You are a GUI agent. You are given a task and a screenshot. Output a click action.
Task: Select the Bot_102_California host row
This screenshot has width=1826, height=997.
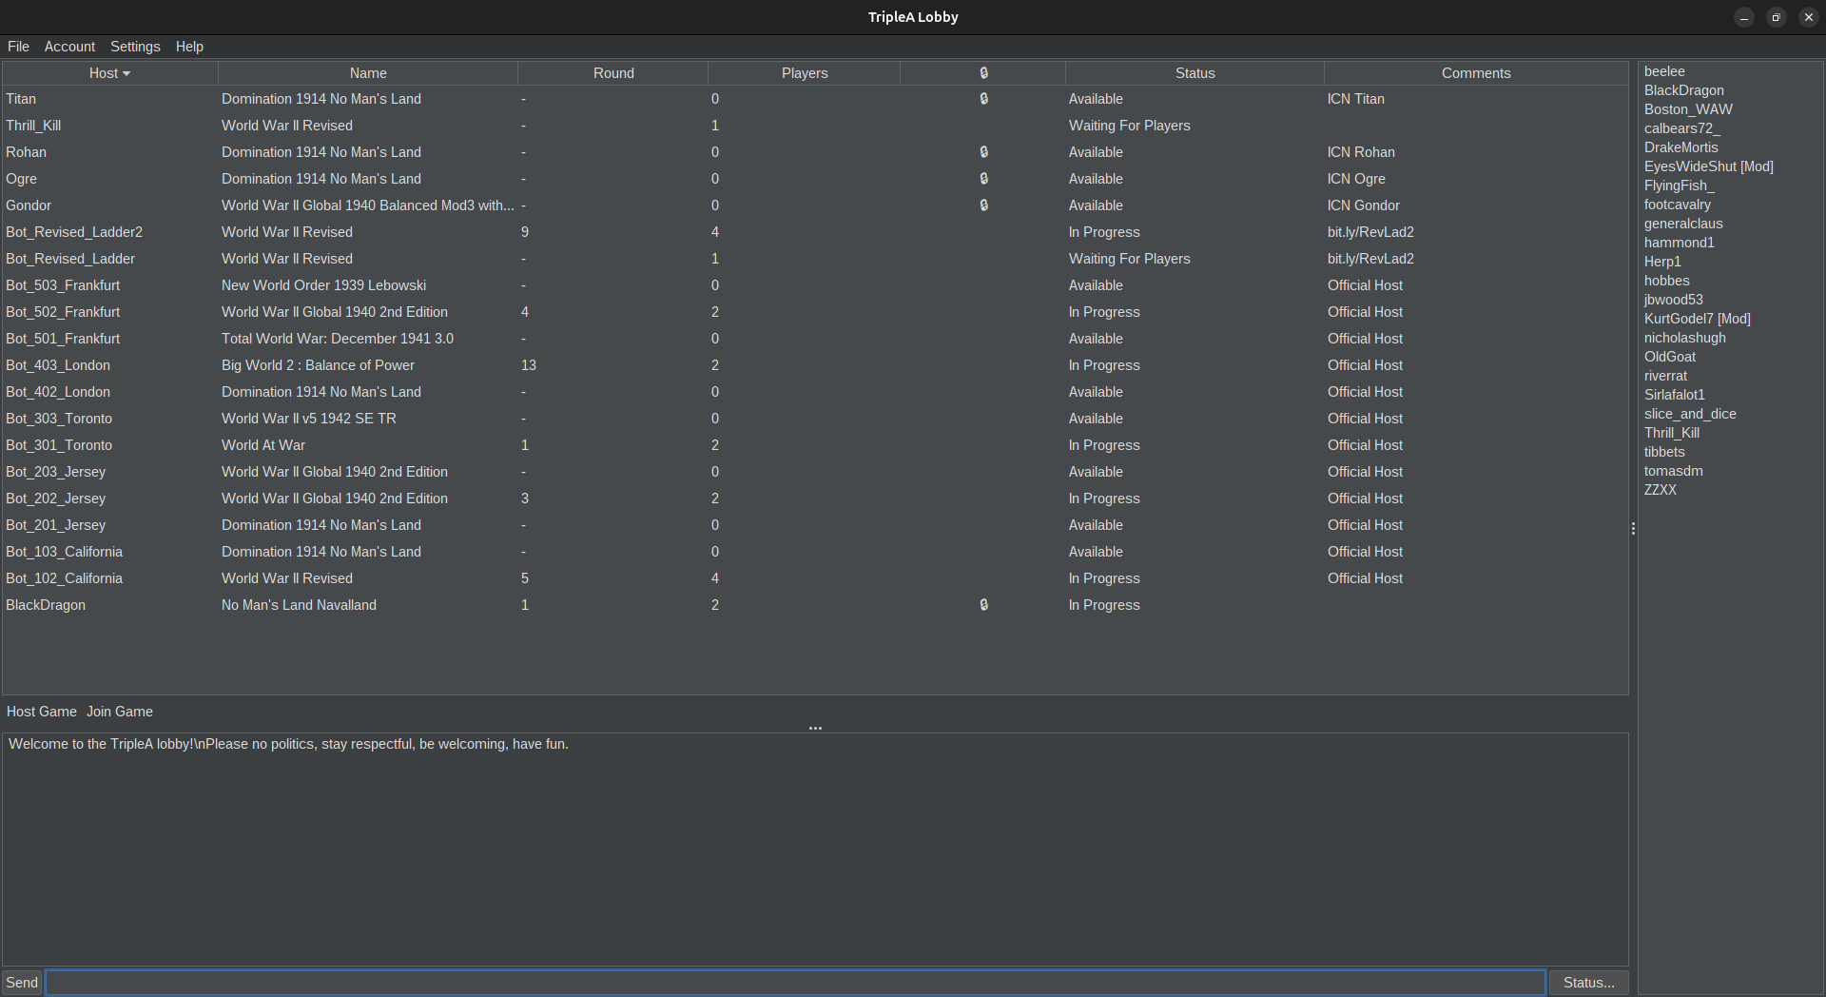[815, 578]
